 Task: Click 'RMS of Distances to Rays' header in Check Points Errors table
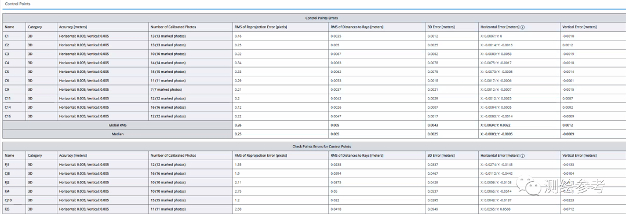(x=357, y=156)
